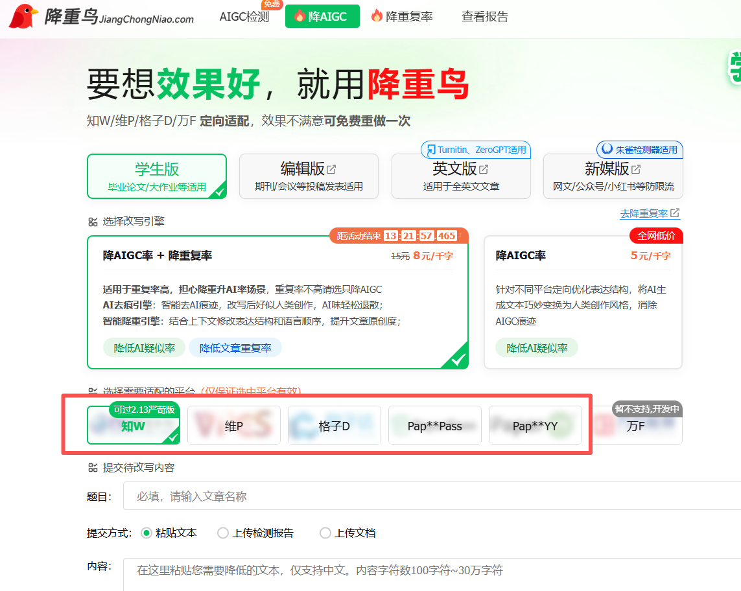Click the 暂不支持,开发中 label

coord(647,409)
